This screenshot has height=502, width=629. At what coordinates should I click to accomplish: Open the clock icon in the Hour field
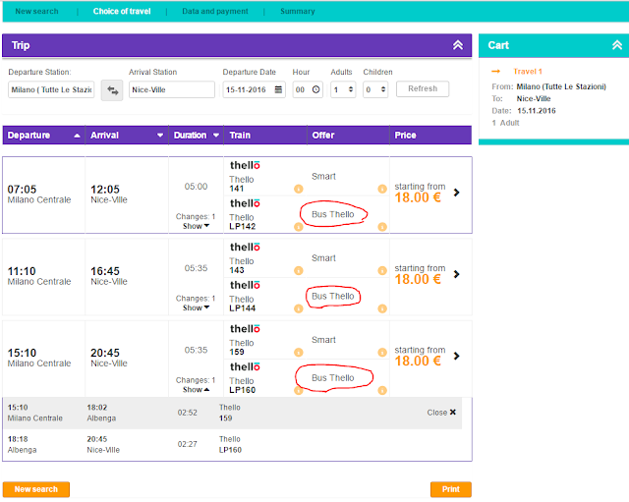[x=316, y=89]
